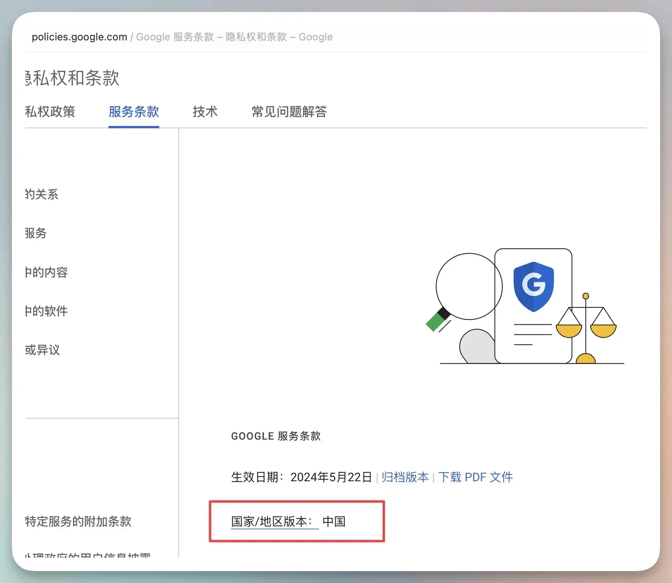Screen dimensions: 672x583
Task: Open the sidebar item ending in 服务
Action: click(36, 233)
